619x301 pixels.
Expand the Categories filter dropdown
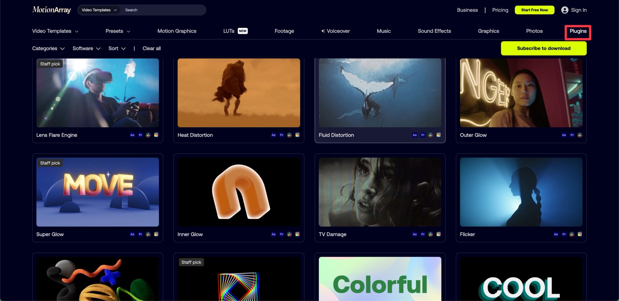pyautogui.click(x=48, y=48)
